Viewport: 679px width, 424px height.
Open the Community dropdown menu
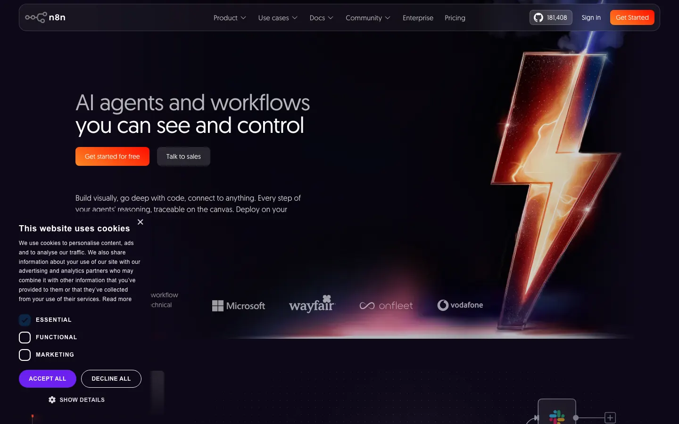coord(368,18)
